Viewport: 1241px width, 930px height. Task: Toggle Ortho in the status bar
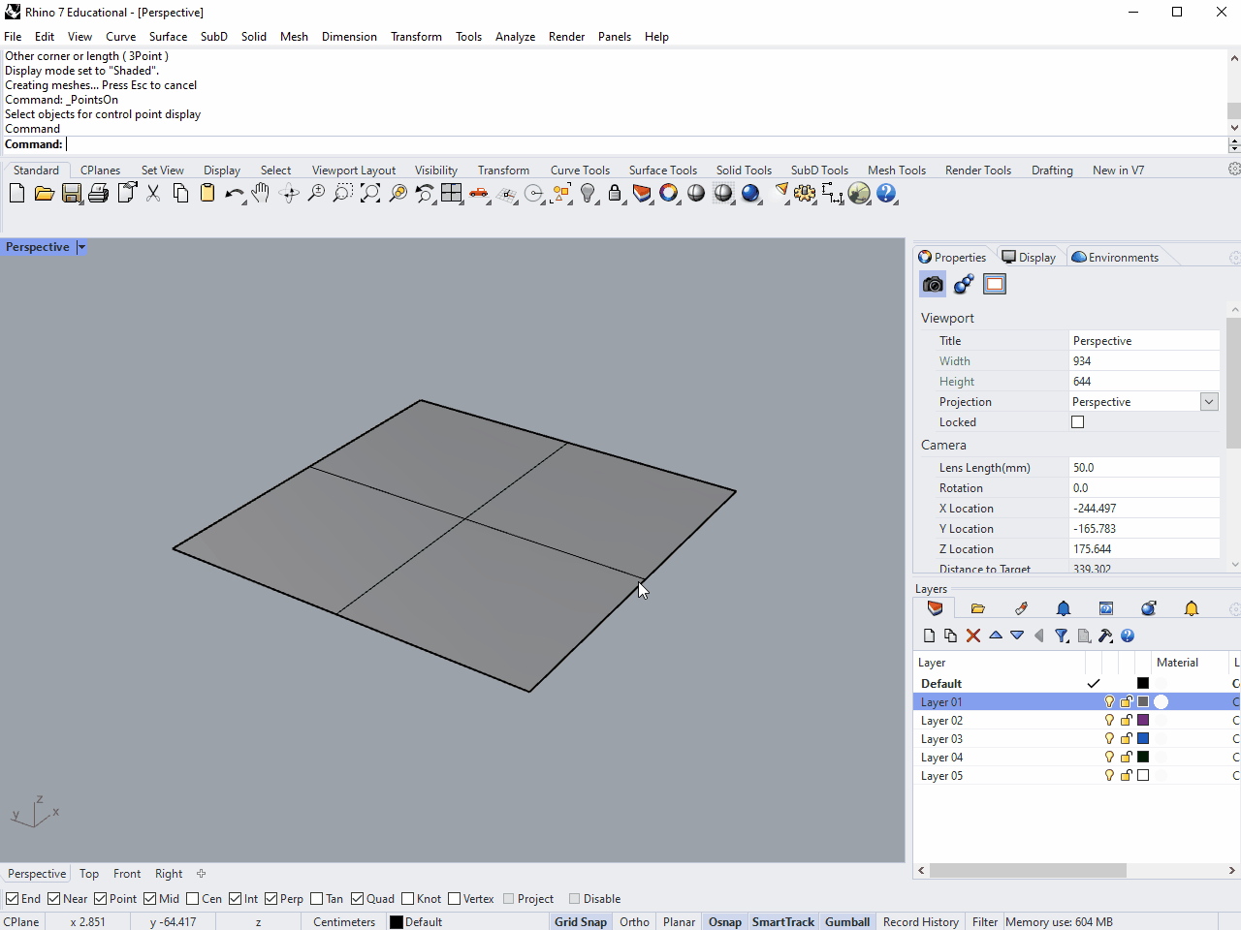[634, 922]
